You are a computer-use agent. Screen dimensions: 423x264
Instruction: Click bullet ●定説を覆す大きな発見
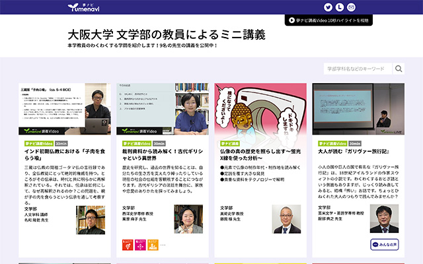(x=243, y=174)
